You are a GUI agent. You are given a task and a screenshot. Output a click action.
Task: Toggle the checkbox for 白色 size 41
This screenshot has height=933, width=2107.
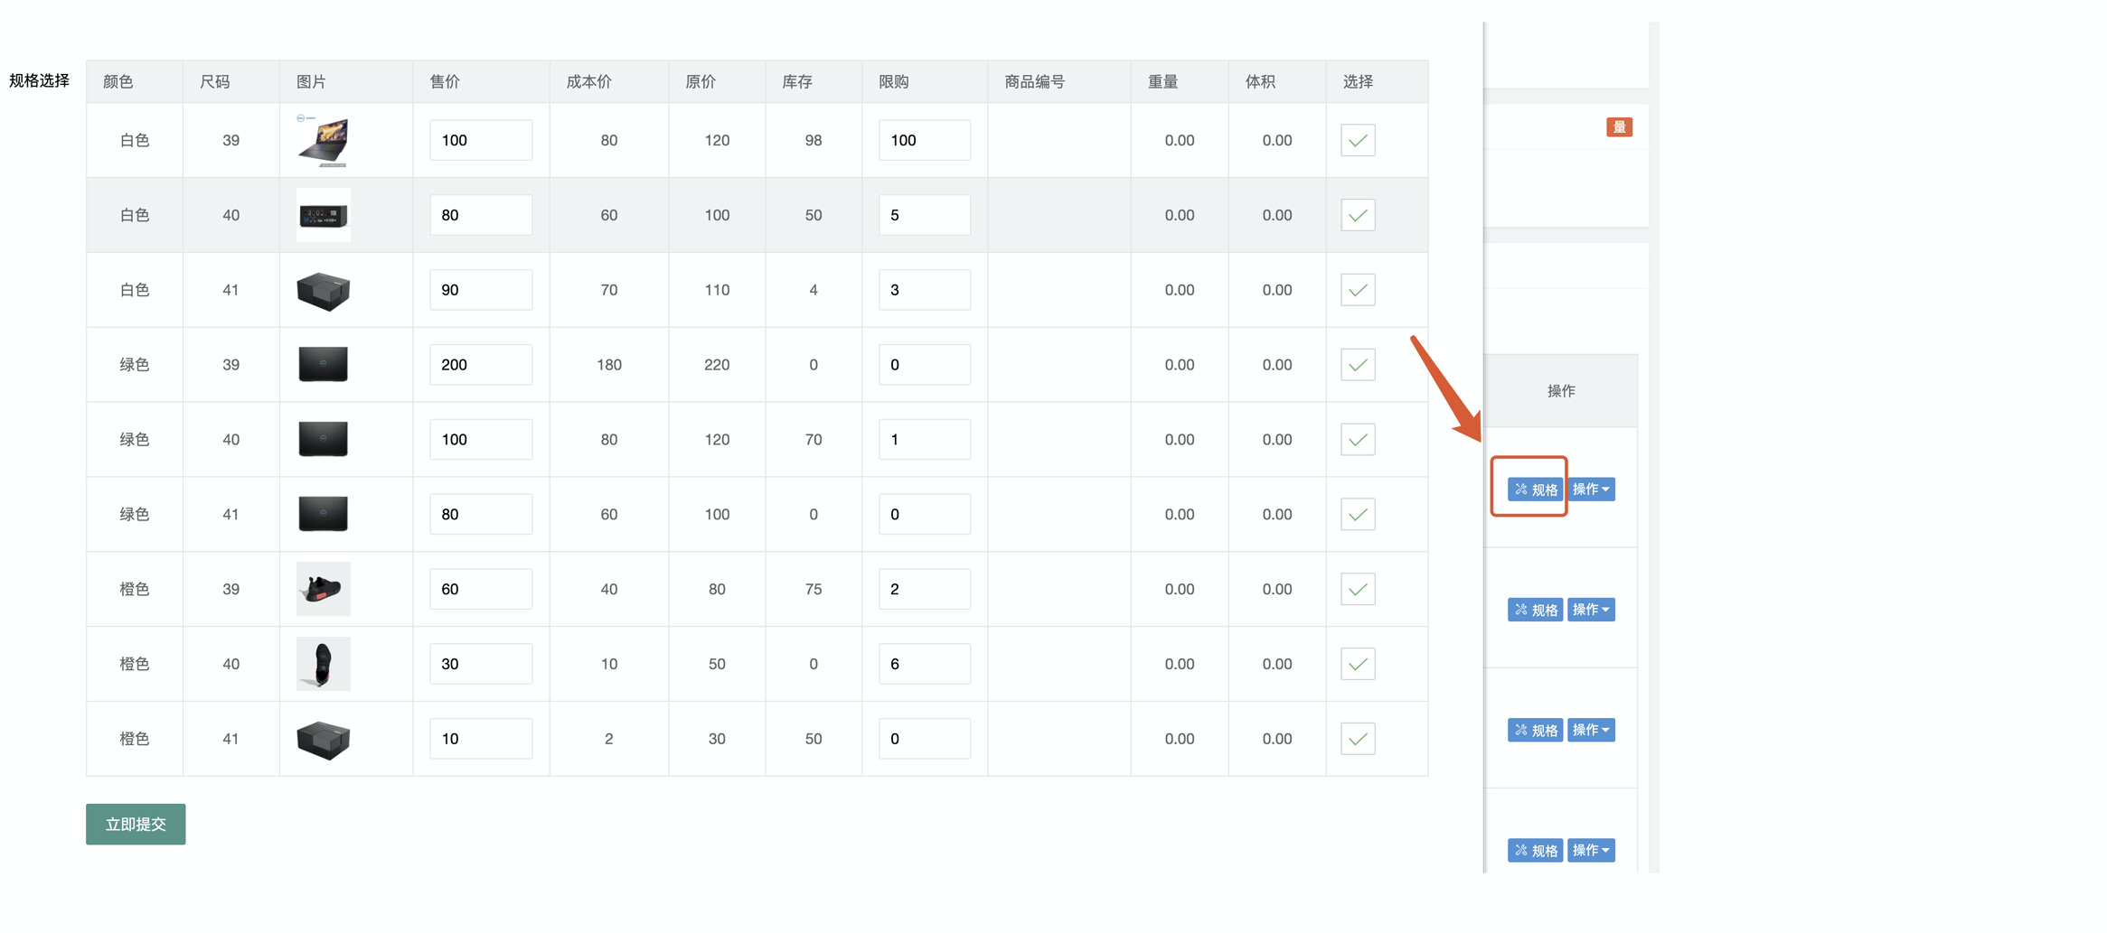click(x=1357, y=290)
